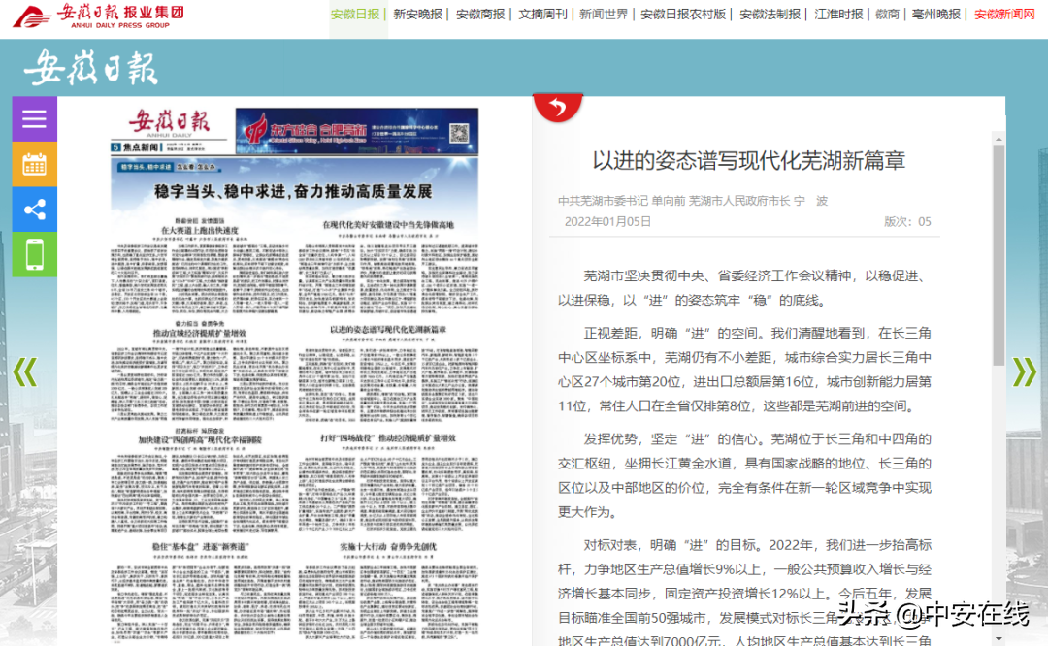Click the article vertical scrollbar thumb
The image size is (1048, 646).
[999, 255]
